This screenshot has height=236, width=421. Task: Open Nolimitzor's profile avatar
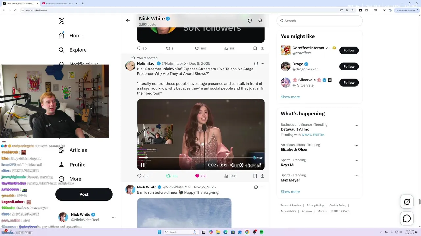tap(130, 66)
